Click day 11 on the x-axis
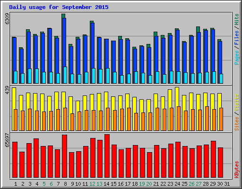Image resolution: width=242 pixels, height=189 pixels. 85,184
